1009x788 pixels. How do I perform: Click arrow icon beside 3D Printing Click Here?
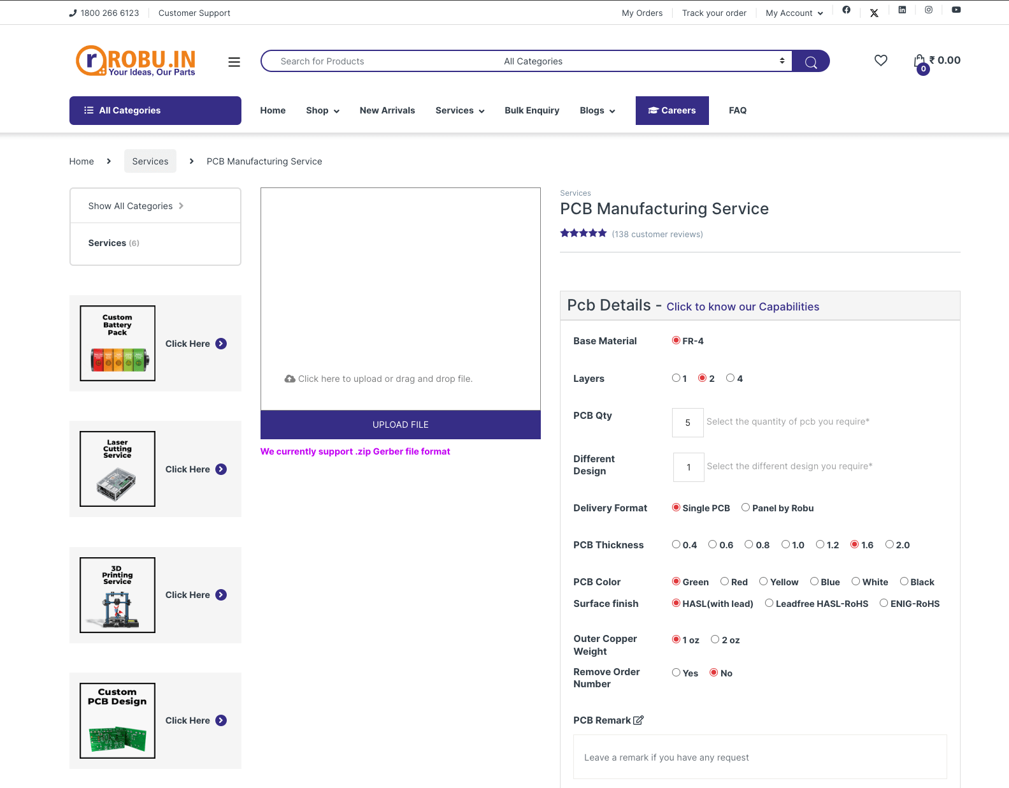[x=221, y=595]
